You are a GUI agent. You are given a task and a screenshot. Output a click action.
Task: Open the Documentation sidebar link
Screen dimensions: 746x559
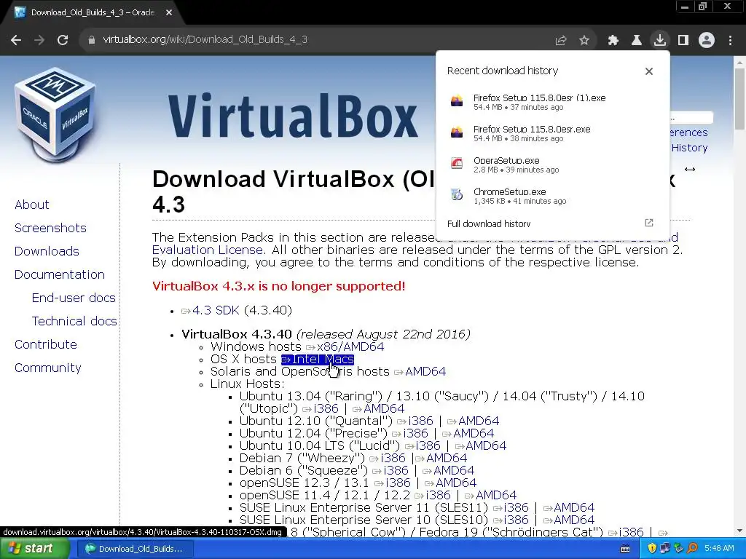pos(60,274)
